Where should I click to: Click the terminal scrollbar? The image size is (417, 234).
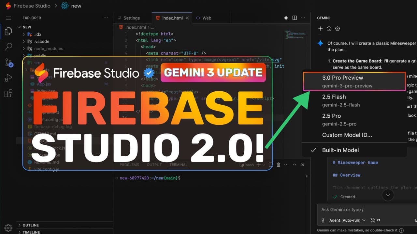point(307,176)
